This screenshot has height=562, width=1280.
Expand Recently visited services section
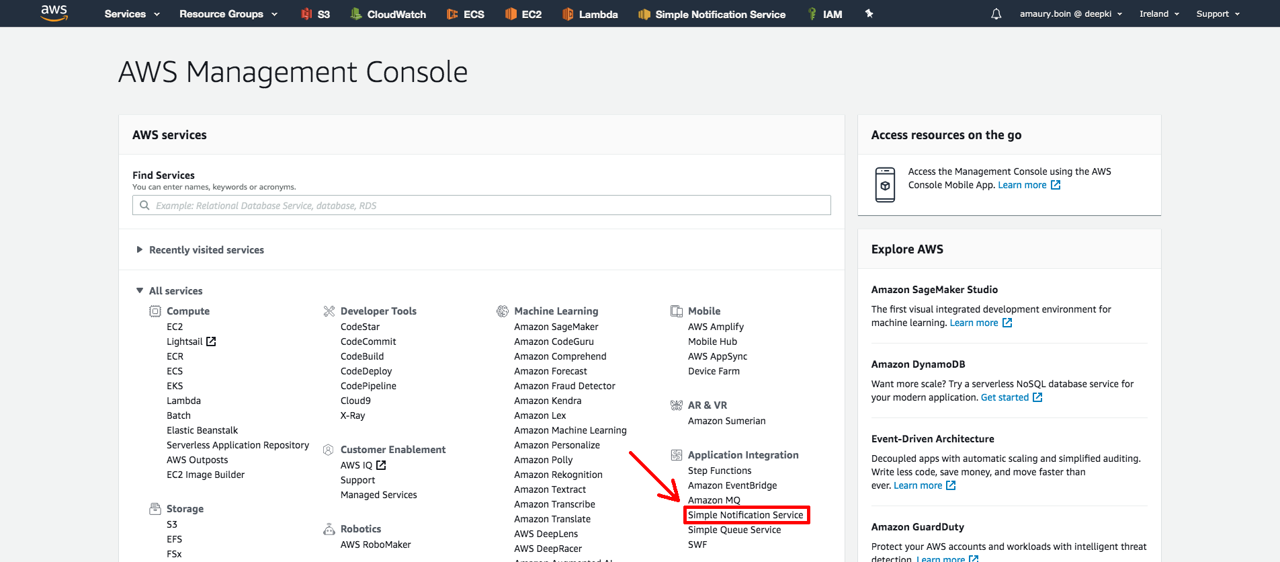[x=140, y=249]
